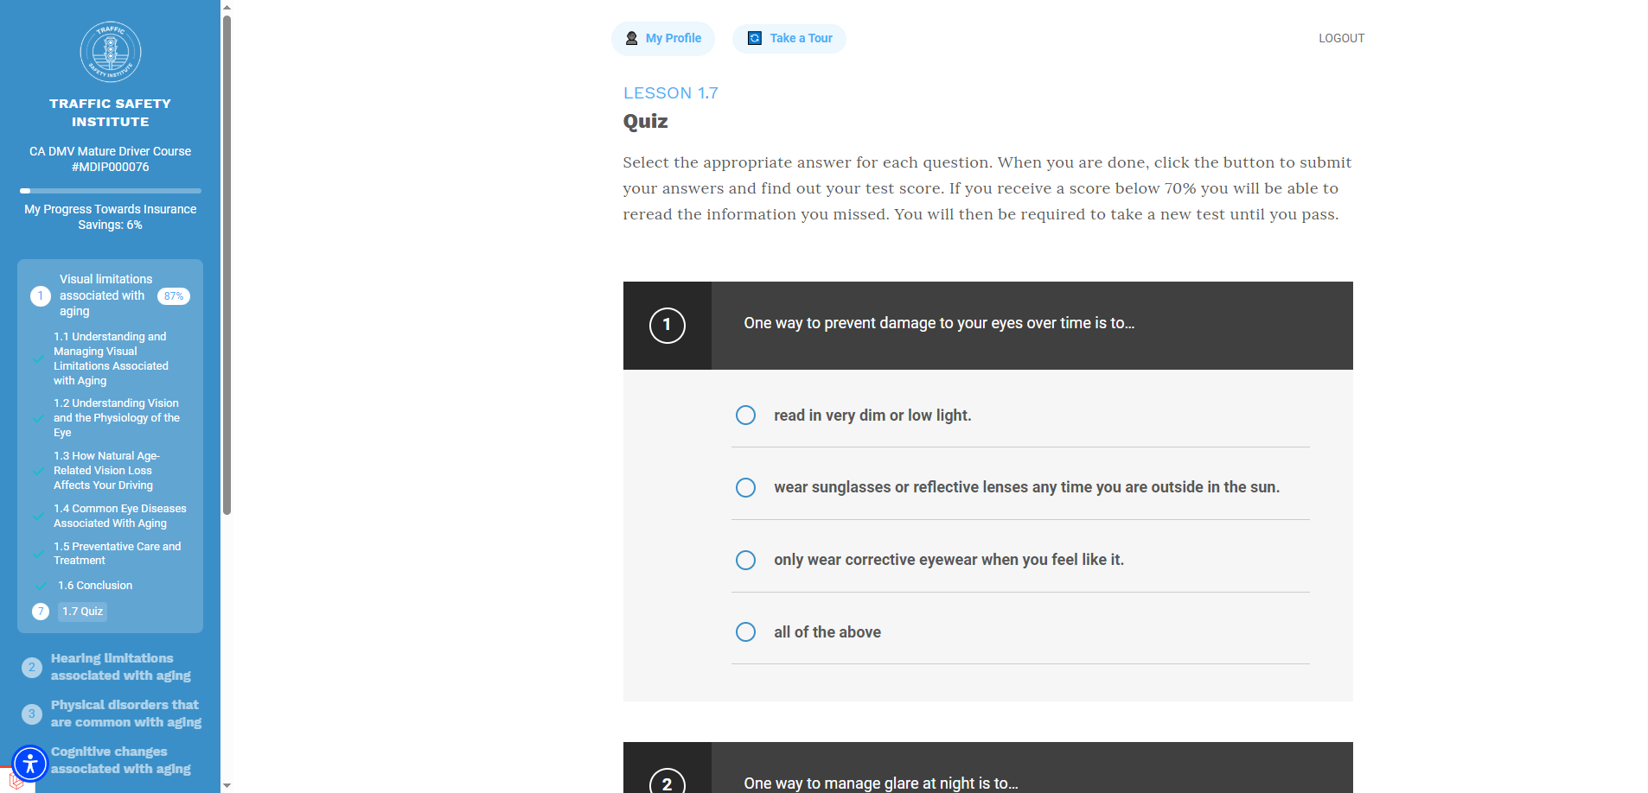Go to lesson 1.4 Common Eye Diseases
The image size is (1648, 793).
(x=119, y=516)
